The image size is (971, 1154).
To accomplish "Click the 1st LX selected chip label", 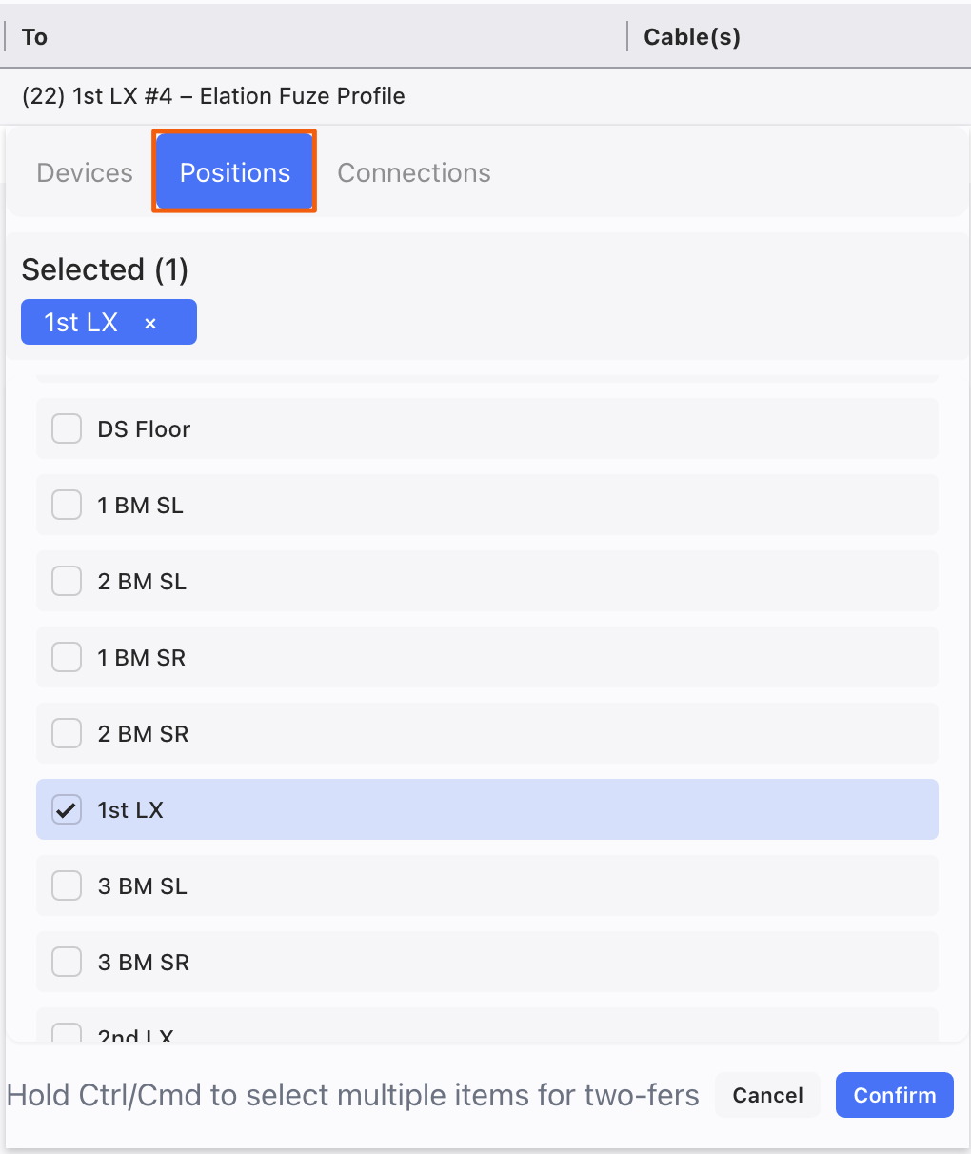I will 82,323.
